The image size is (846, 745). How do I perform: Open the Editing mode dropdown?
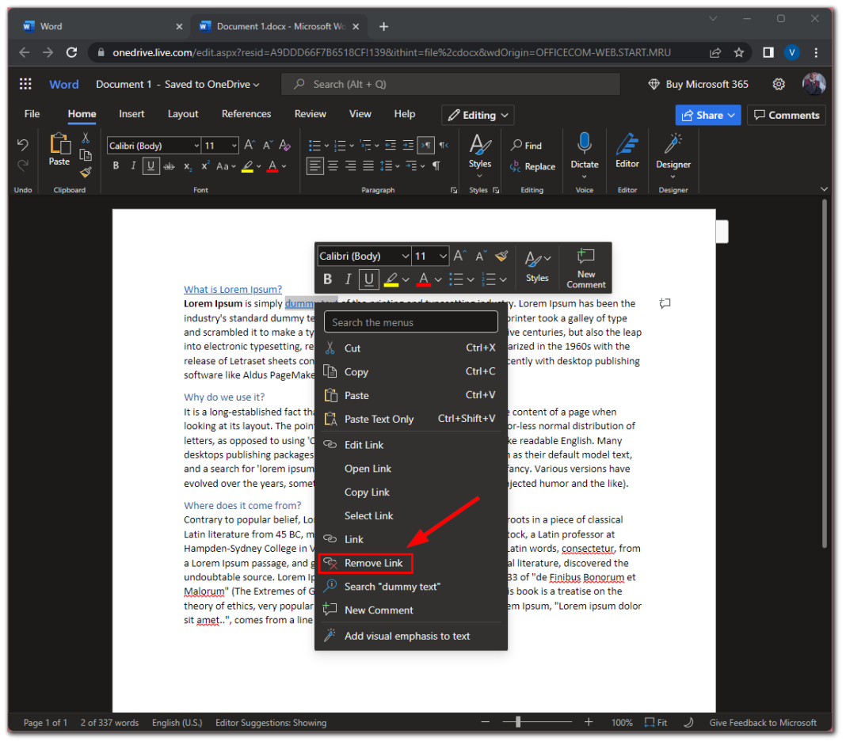[x=478, y=115]
